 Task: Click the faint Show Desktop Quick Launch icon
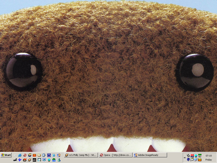pyautogui.click(x=15, y=155)
